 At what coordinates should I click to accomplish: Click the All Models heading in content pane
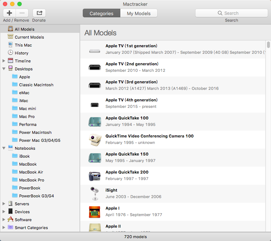[100, 33]
